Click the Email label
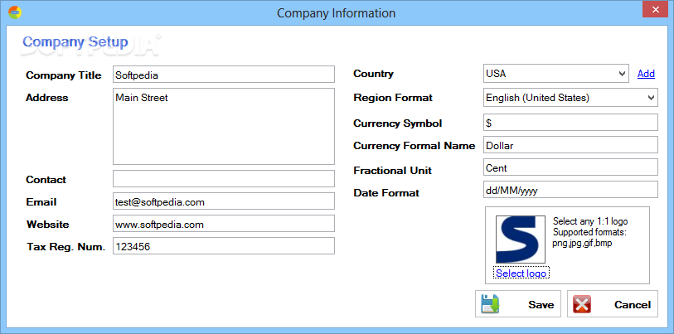This screenshot has height=334, width=674. tap(41, 202)
